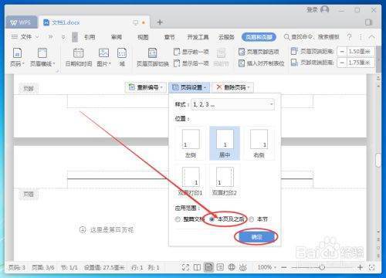Click 显示后一项 show next item
386x278 pixels.
[191, 63]
